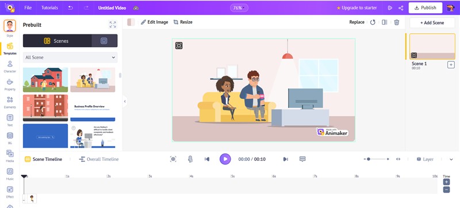Click the Untitled Video title field

click(x=112, y=8)
